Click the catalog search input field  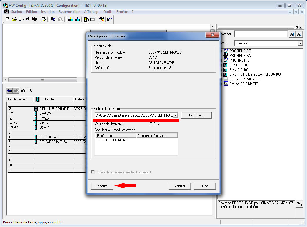click(261, 34)
